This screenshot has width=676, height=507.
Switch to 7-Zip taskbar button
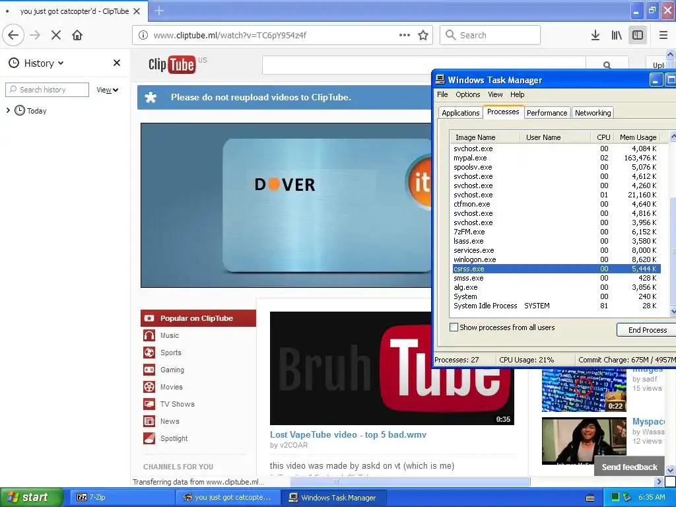point(123,498)
